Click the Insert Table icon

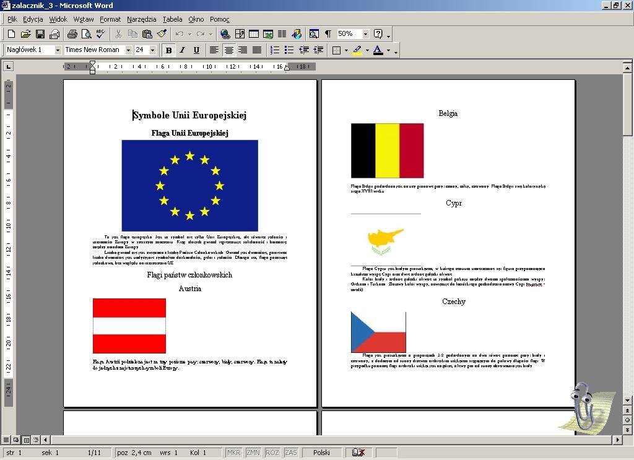253,34
